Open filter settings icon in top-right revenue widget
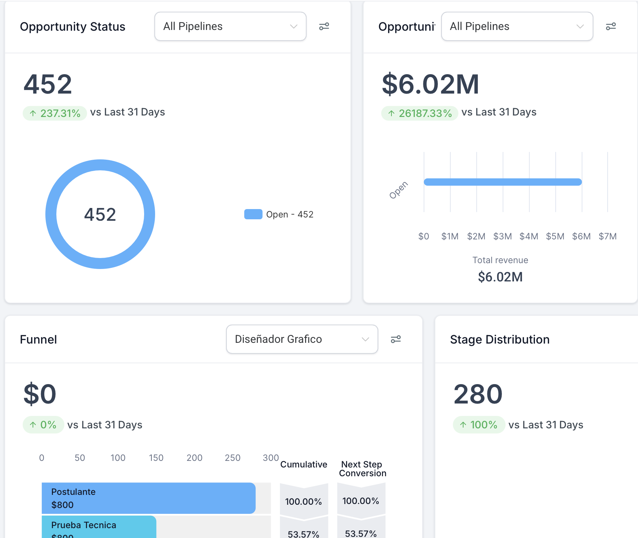This screenshot has height=538, width=638. (611, 26)
